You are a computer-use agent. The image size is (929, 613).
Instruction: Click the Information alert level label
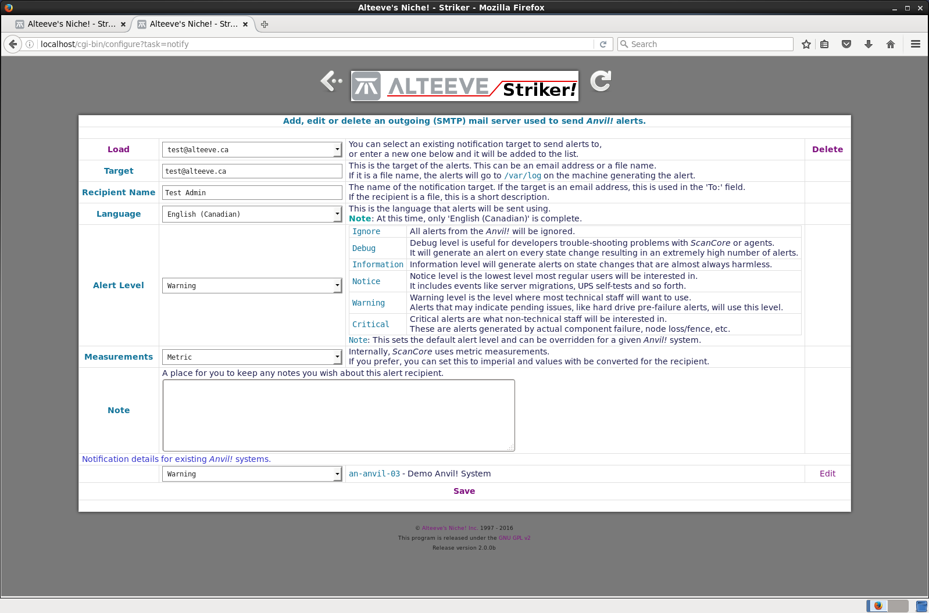click(x=378, y=264)
